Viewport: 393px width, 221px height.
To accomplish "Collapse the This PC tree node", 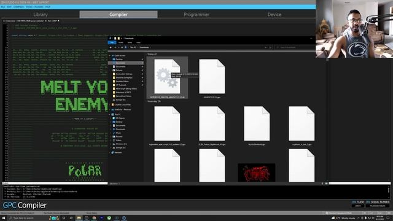I will coord(110,114).
